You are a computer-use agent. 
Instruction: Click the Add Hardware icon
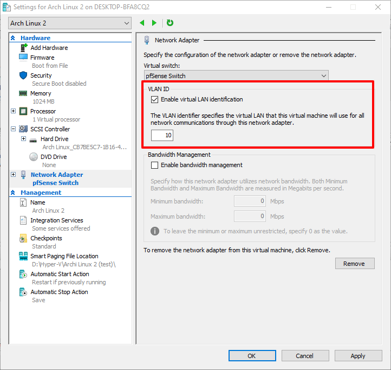point(24,47)
